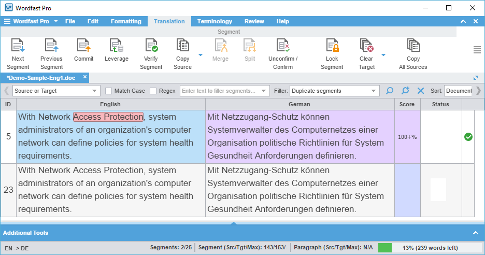
Task: Click the German column header
Action: click(299, 104)
